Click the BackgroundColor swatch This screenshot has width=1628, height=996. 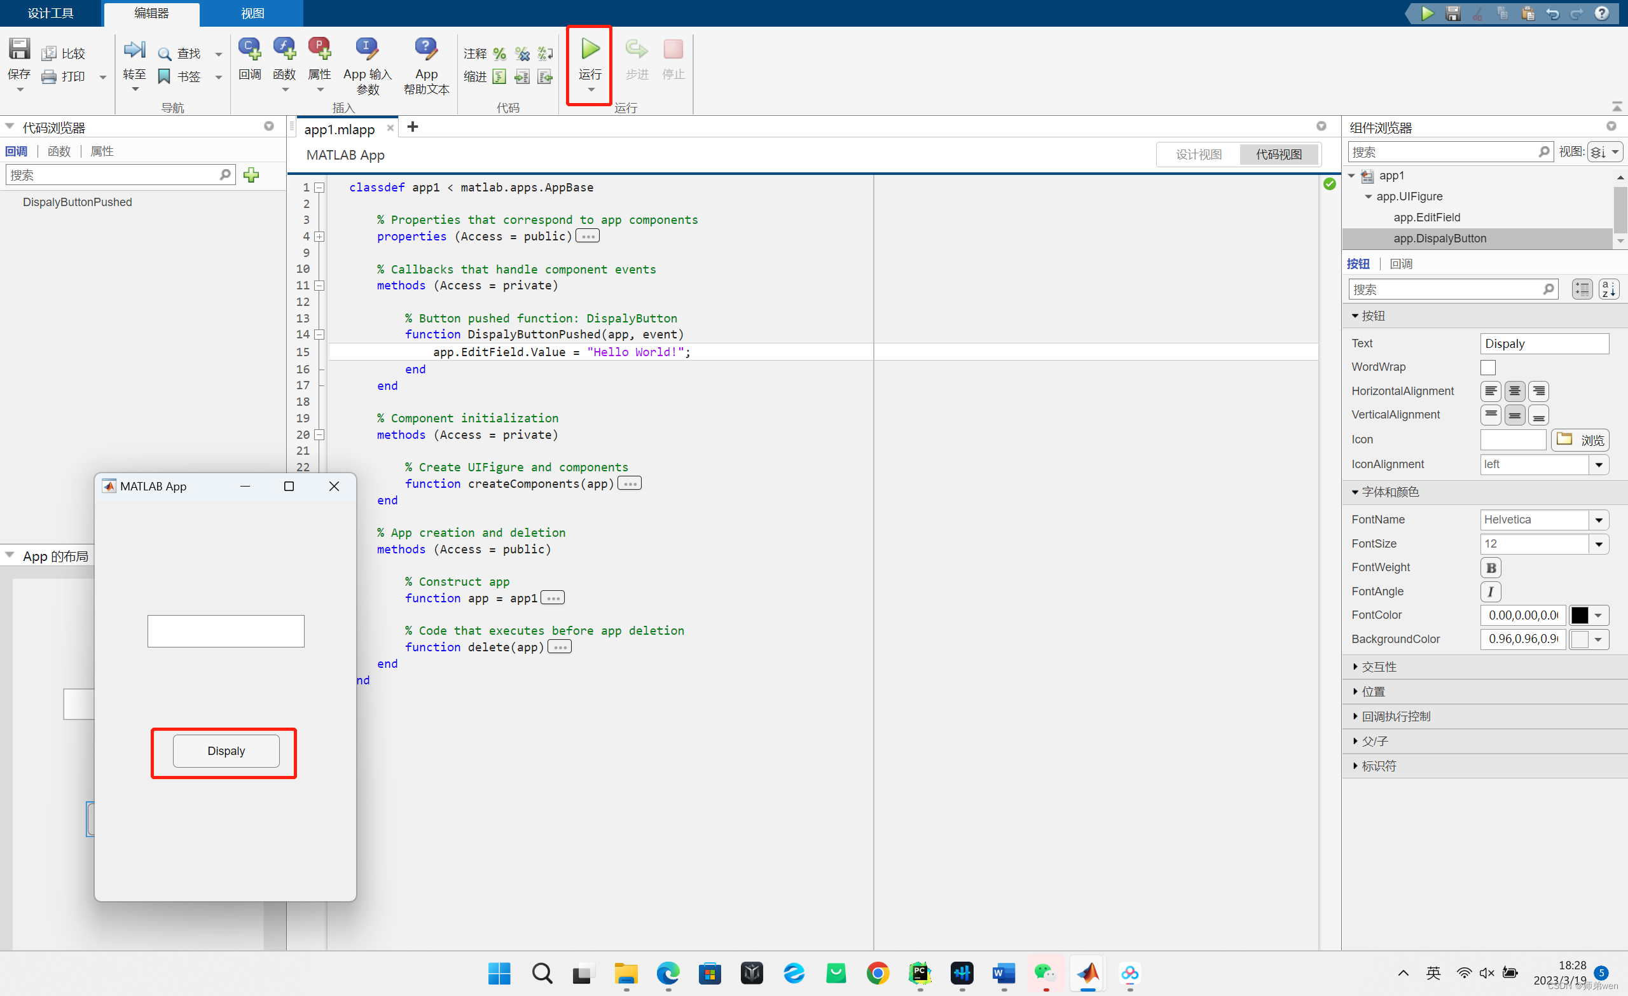[1580, 639]
